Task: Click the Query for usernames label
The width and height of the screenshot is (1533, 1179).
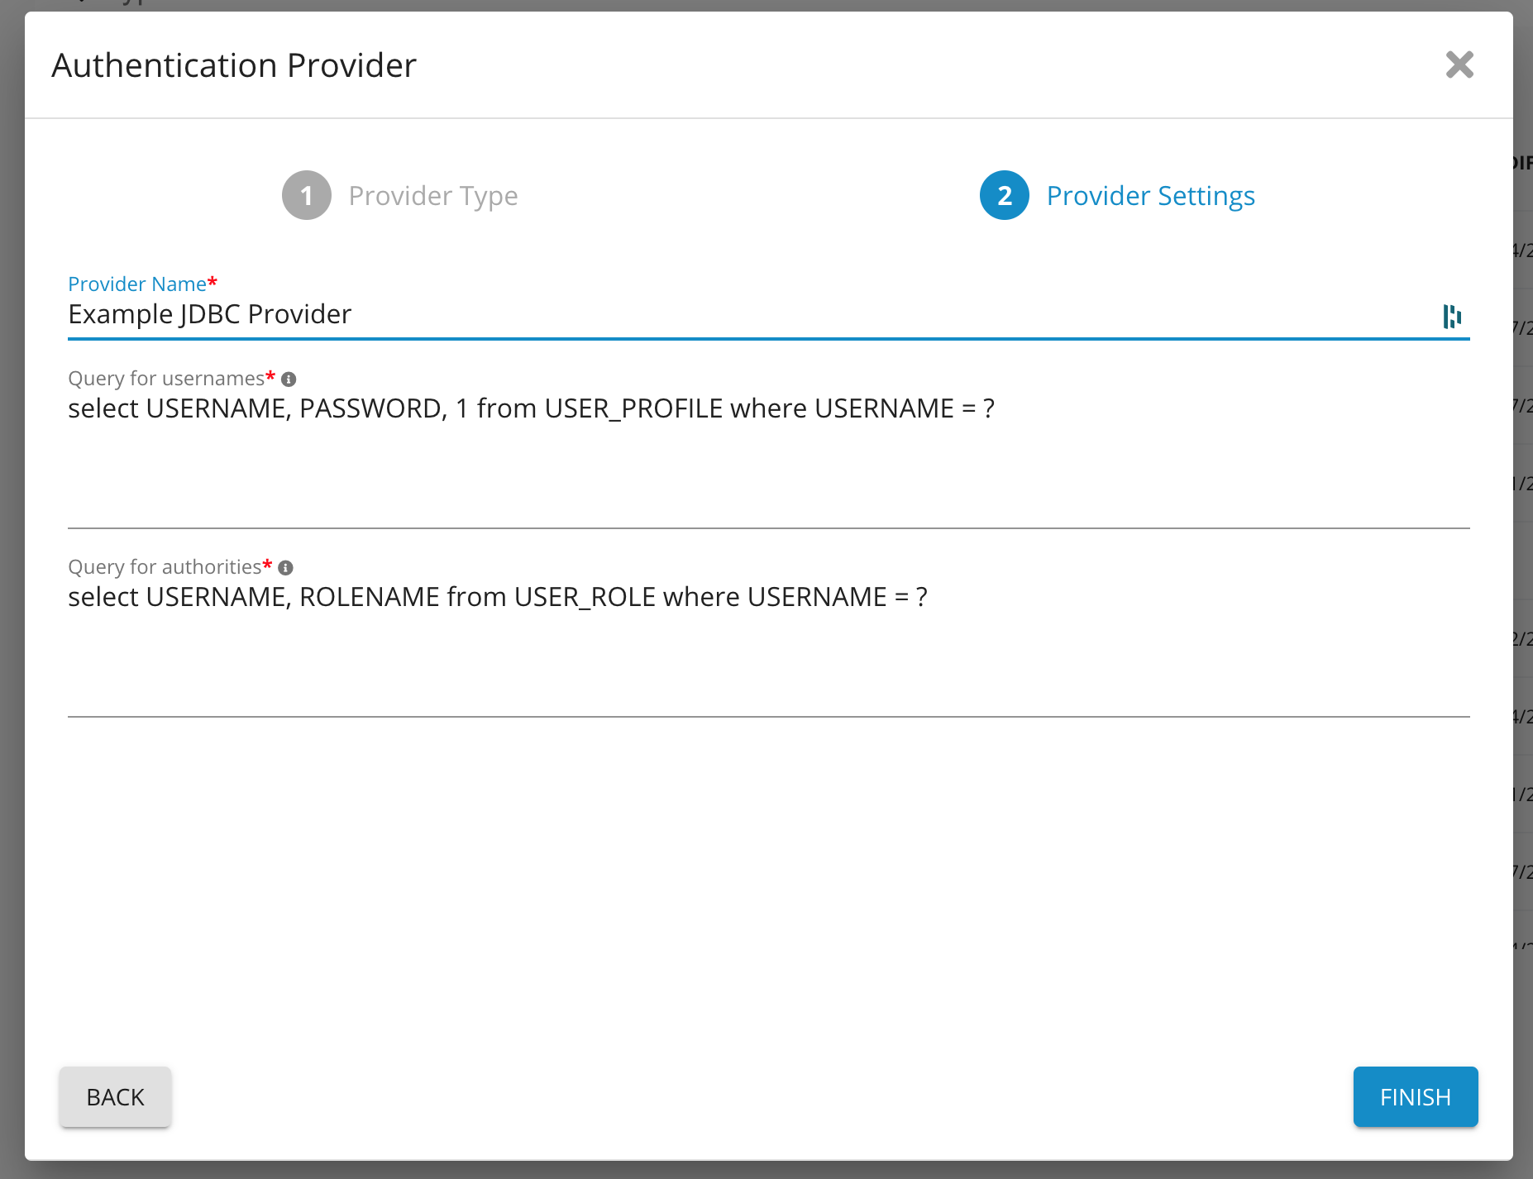Action: pos(165,379)
